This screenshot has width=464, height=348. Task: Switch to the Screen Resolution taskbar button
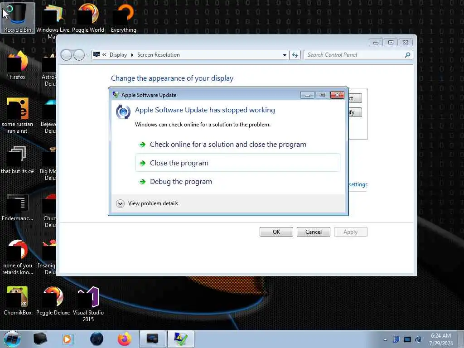pyautogui.click(x=152, y=339)
